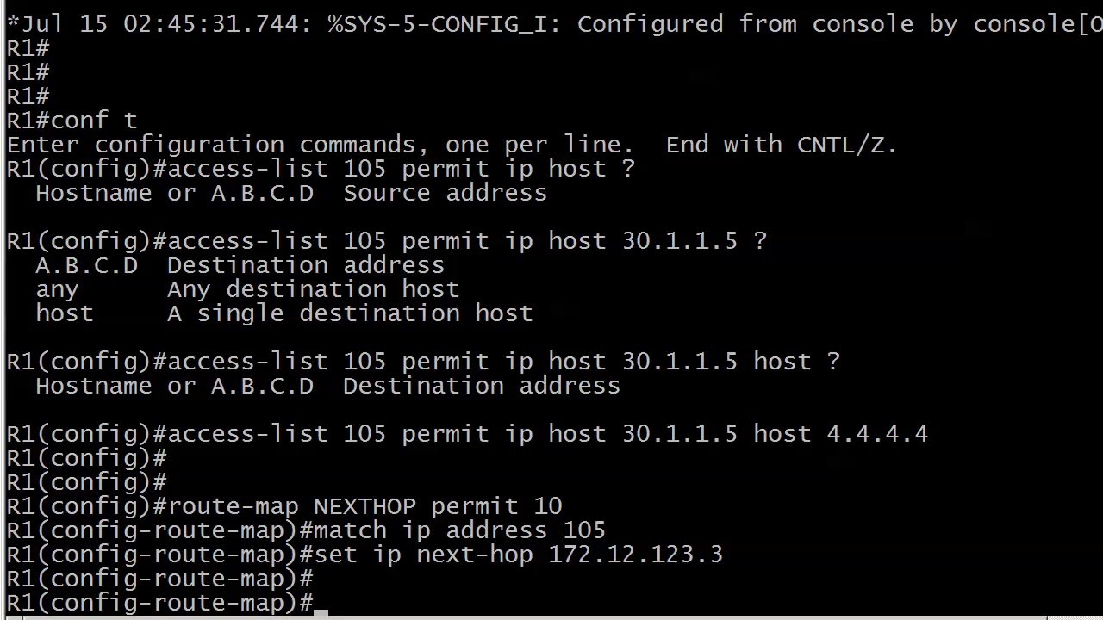Image resolution: width=1103 pixels, height=620 pixels.
Task: Click the 'A single destination host' help line
Action: [x=284, y=313]
